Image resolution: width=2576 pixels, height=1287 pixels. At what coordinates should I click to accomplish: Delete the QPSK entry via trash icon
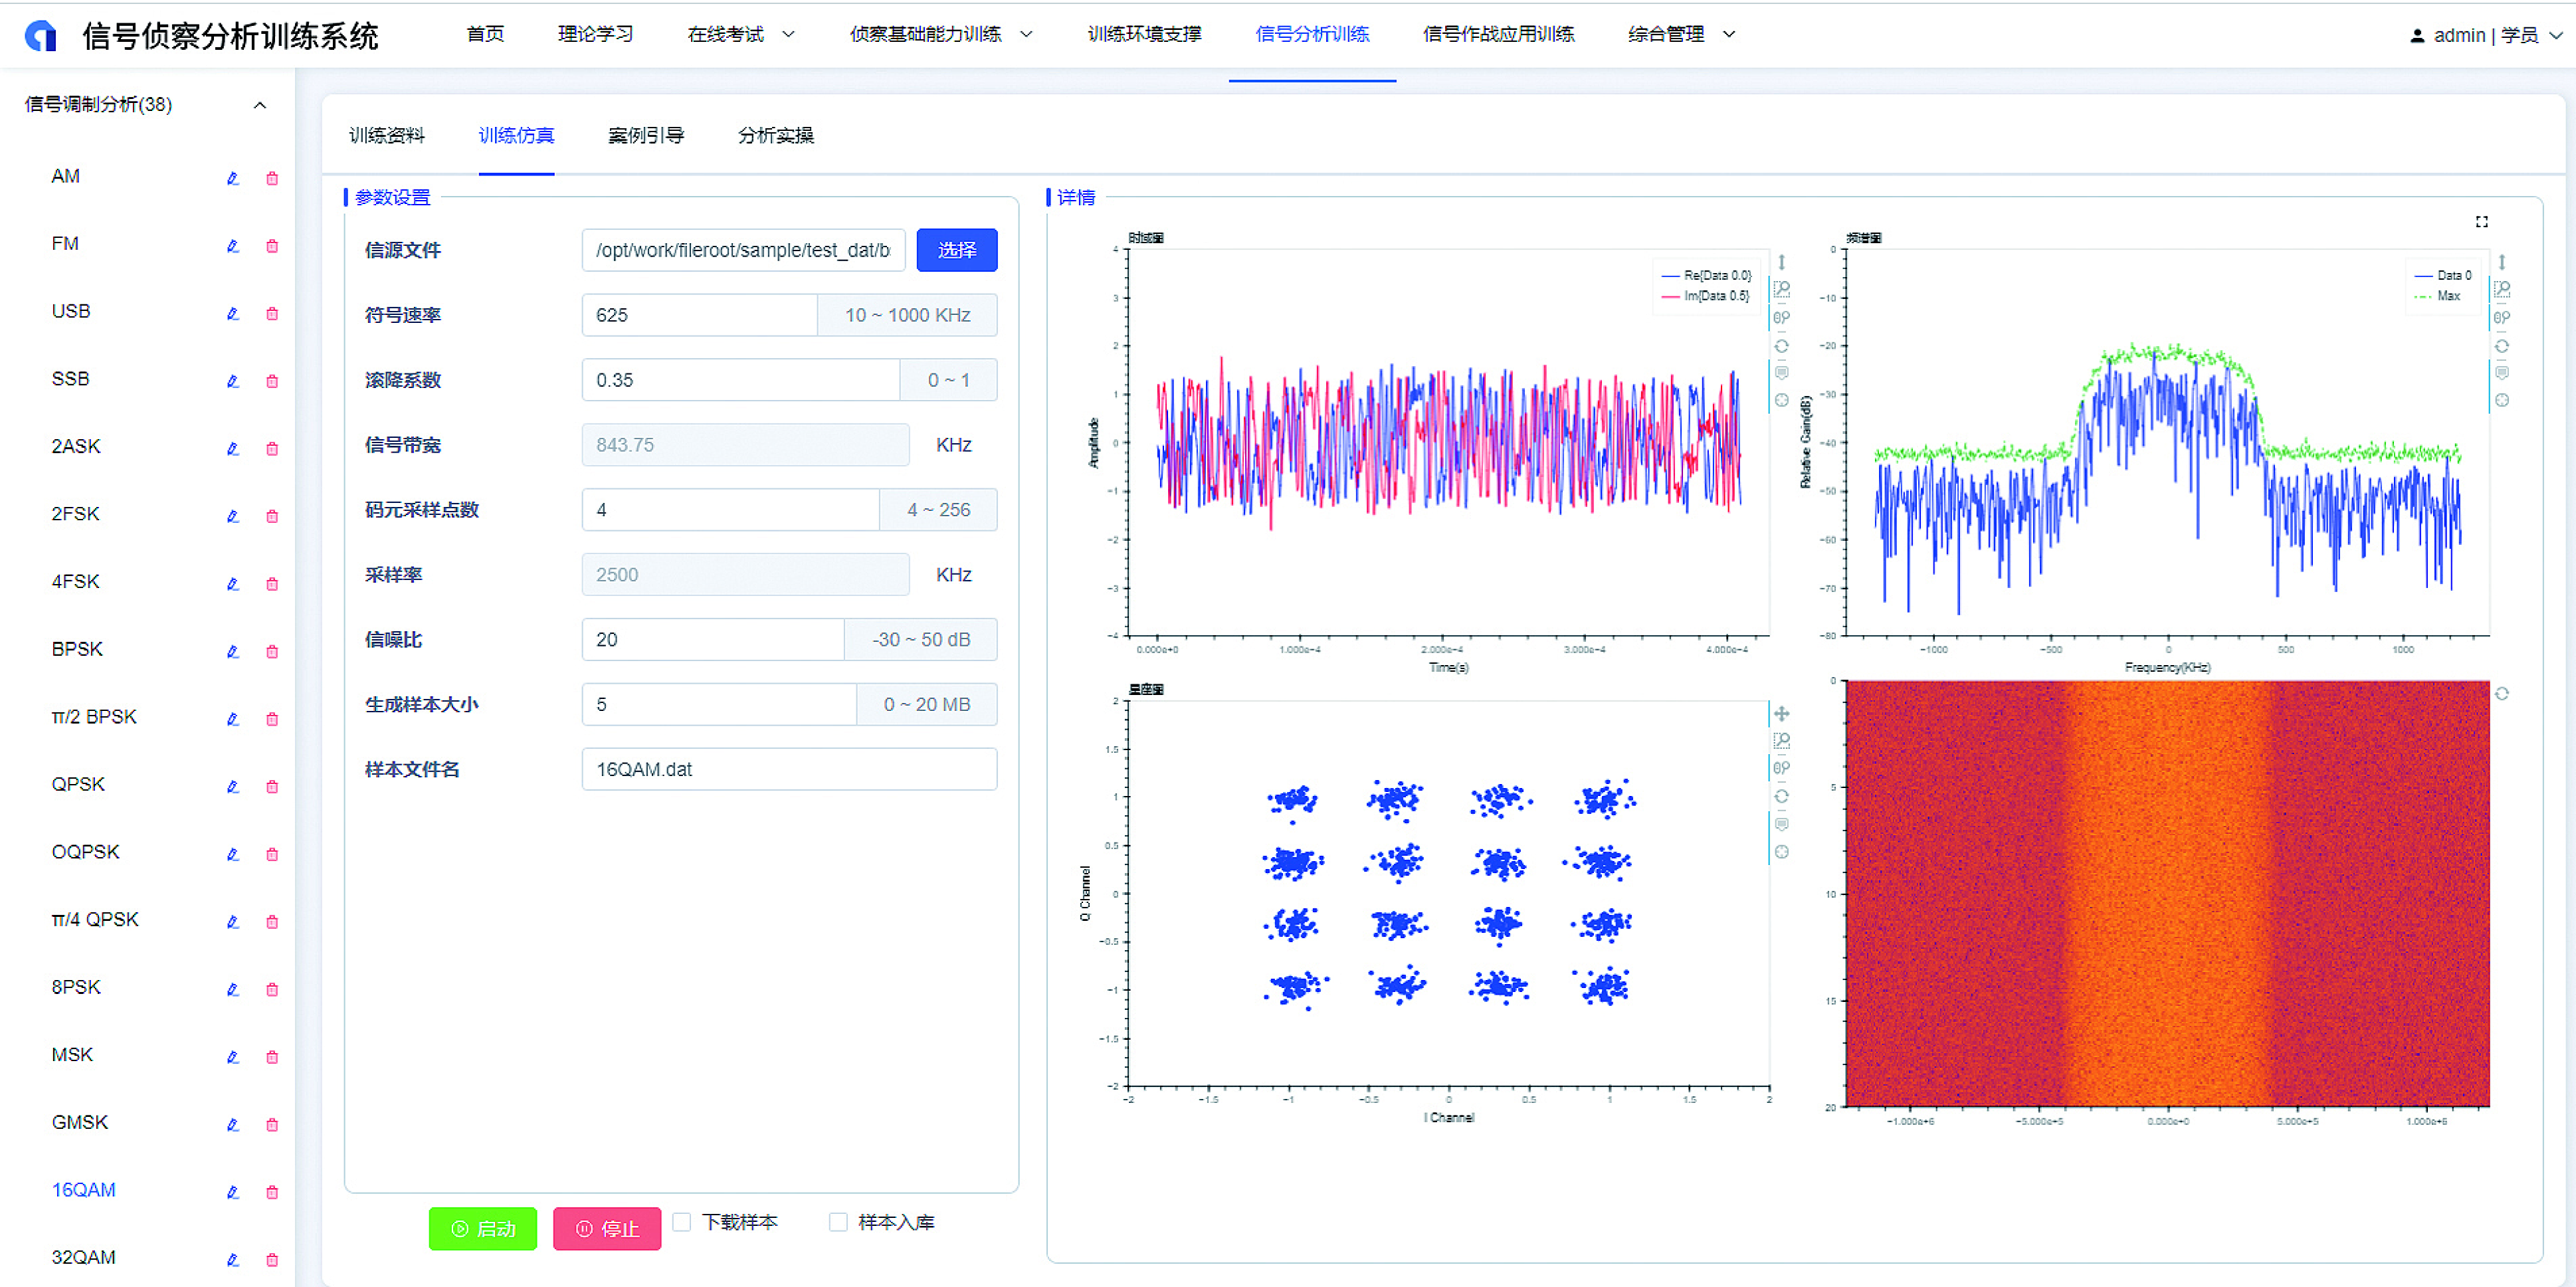[x=272, y=787]
